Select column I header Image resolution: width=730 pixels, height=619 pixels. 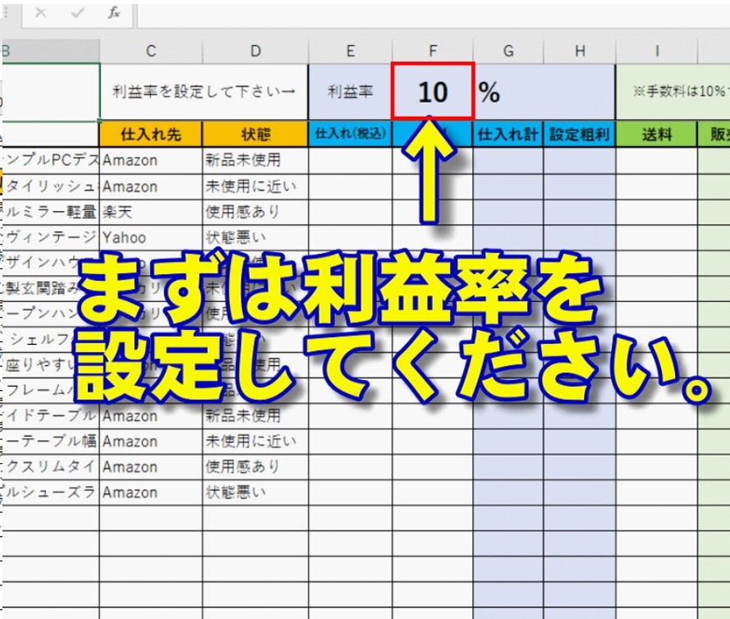coord(656,51)
